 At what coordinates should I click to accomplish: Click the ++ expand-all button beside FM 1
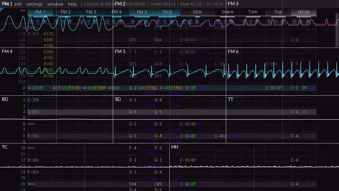pyautogui.click(x=23, y=11)
